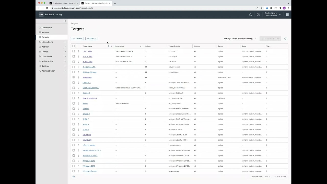Toggle the select-all checkbox in the header

click(x=74, y=46)
